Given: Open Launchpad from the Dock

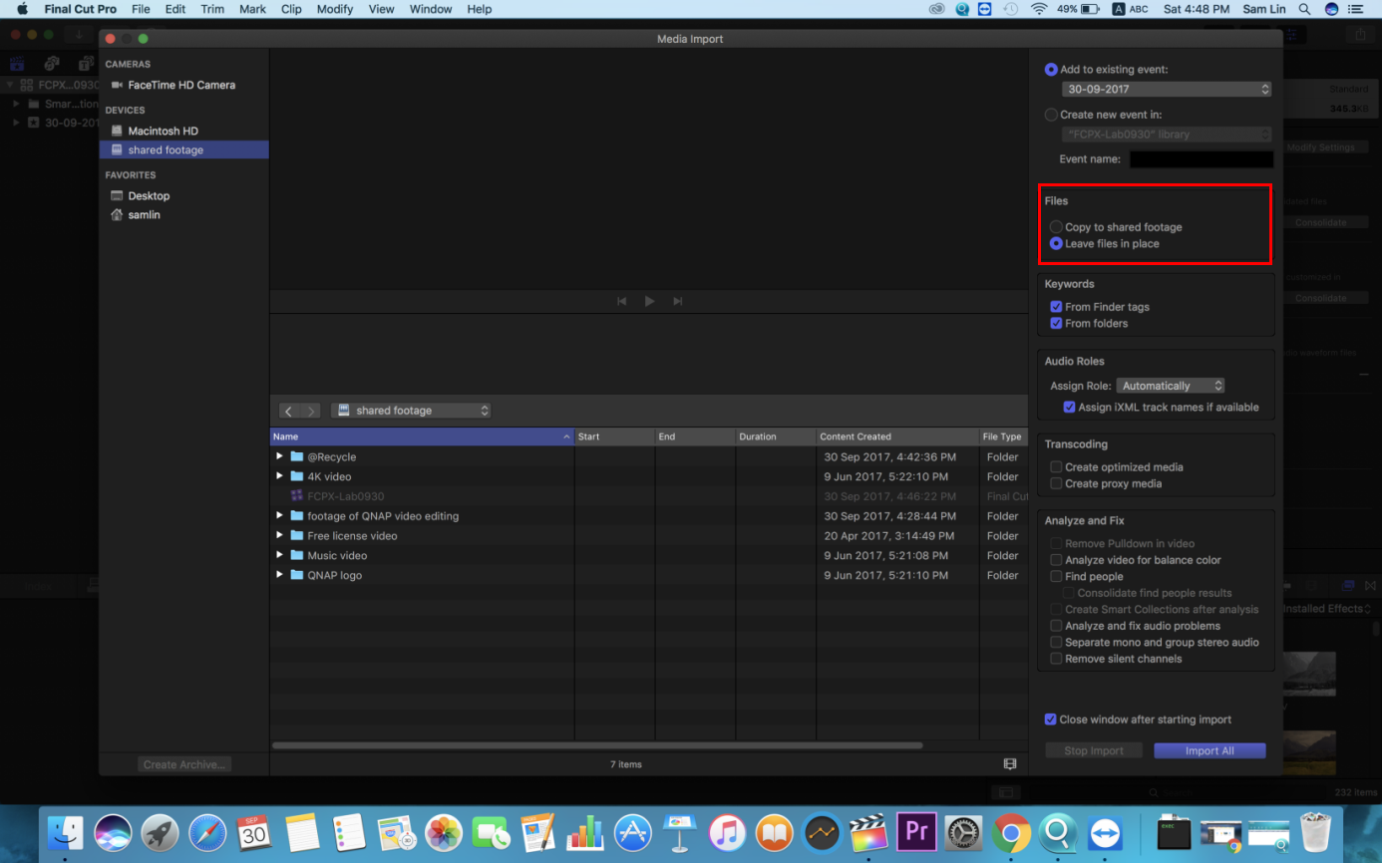Looking at the screenshot, I should pos(160,832).
